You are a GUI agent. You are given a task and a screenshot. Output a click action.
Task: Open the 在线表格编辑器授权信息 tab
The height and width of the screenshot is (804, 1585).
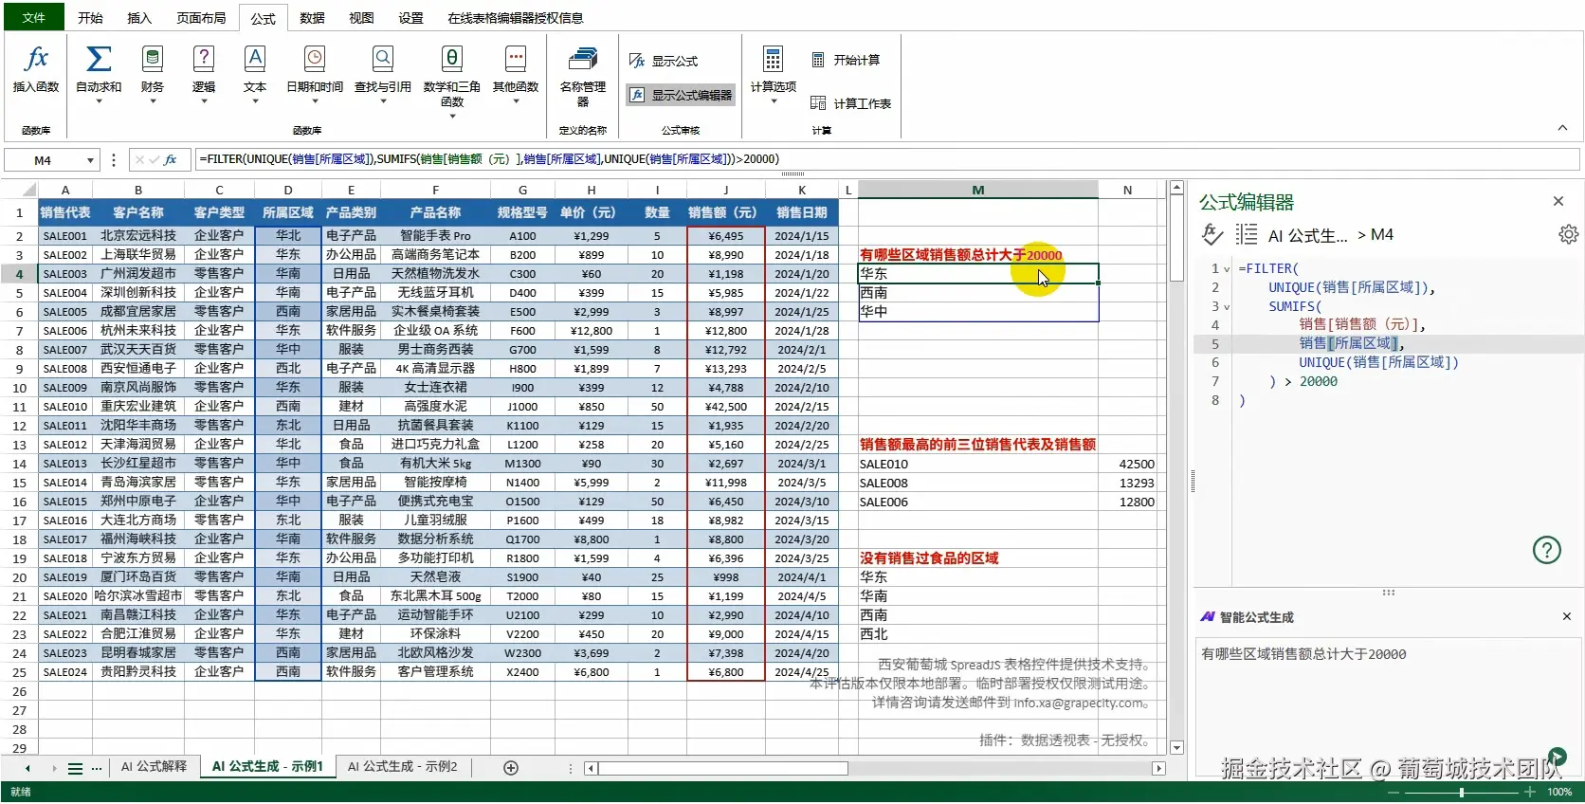(515, 18)
